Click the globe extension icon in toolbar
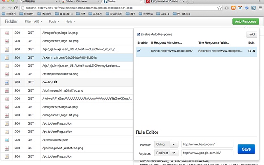264x165 pixels. pyautogui.click(x=247, y=8)
